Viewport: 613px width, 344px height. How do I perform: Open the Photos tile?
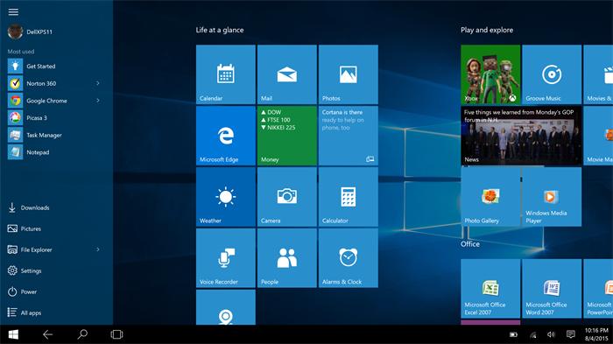349,74
